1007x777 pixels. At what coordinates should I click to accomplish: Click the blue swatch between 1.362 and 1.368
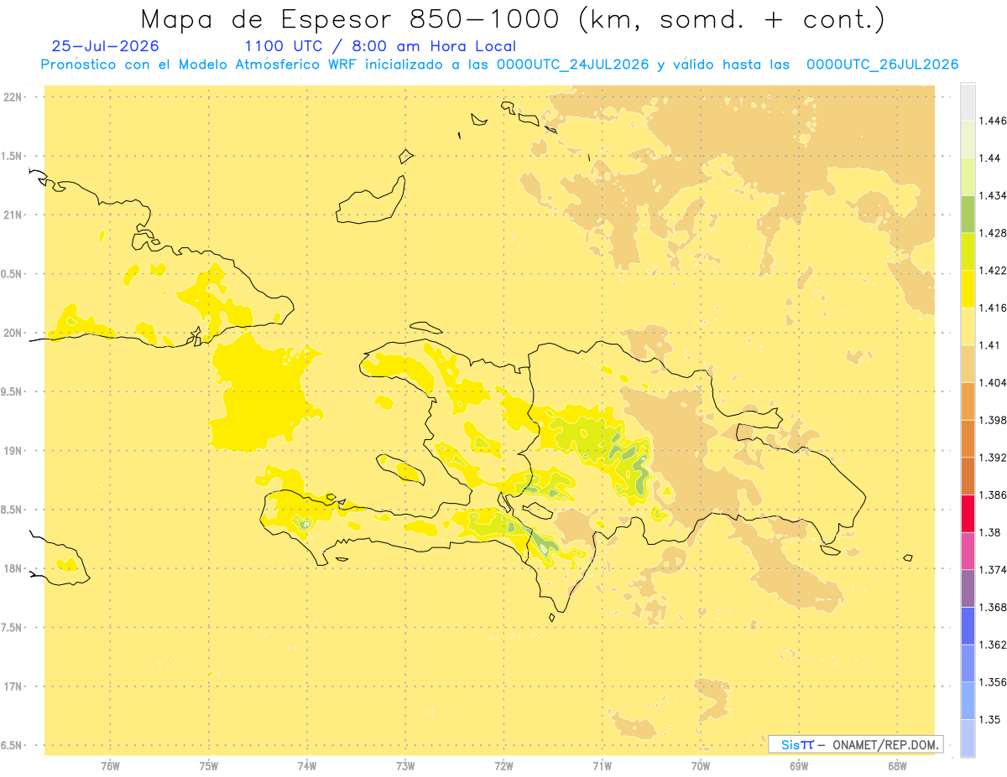[x=968, y=626]
